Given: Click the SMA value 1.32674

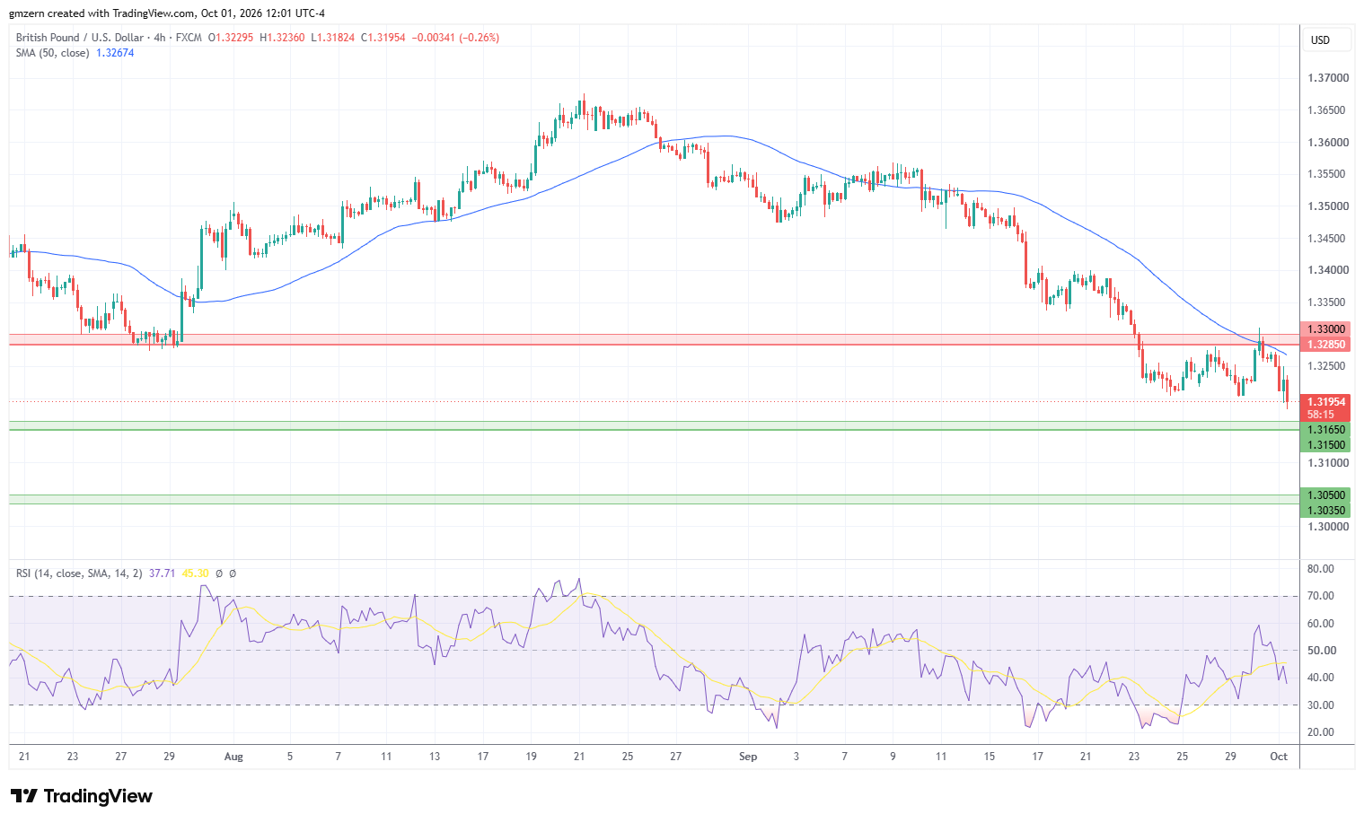Looking at the screenshot, I should pyautogui.click(x=115, y=53).
